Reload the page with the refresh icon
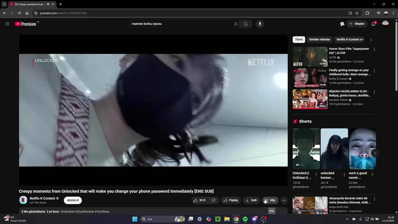Image resolution: width=398 pixels, height=224 pixels. [x=19, y=13]
